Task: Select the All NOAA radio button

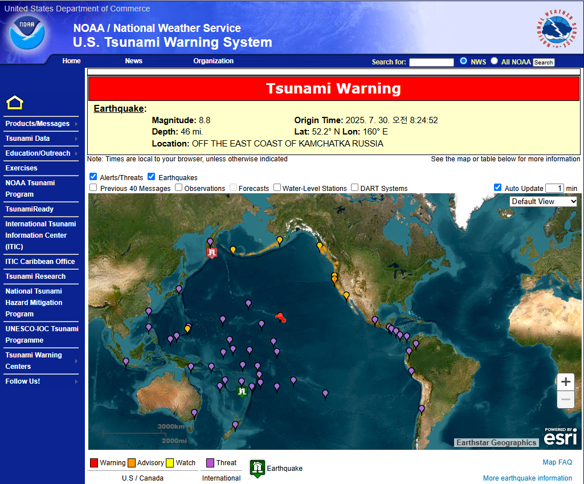Action: (494, 60)
